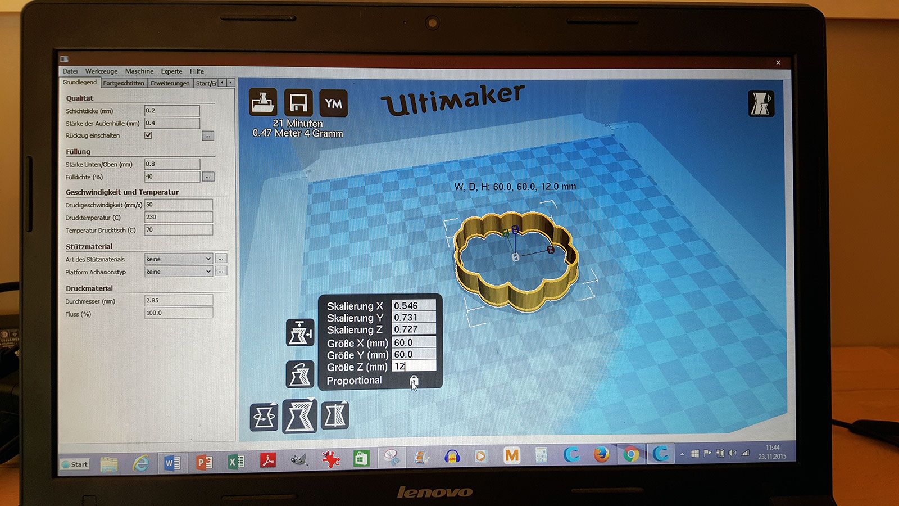Click the YM YouMagine share icon
Viewport: 899px width, 506px height.
click(x=334, y=103)
